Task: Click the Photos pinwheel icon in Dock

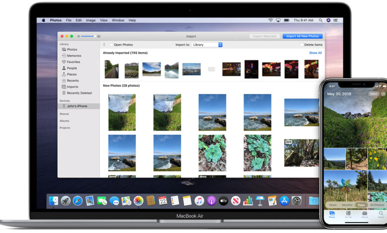Action: tap(138, 201)
